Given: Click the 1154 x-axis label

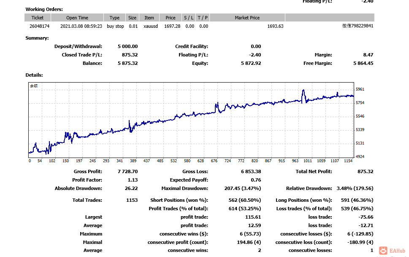Looking at the screenshot, I should pyautogui.click(x=348, y=161).
